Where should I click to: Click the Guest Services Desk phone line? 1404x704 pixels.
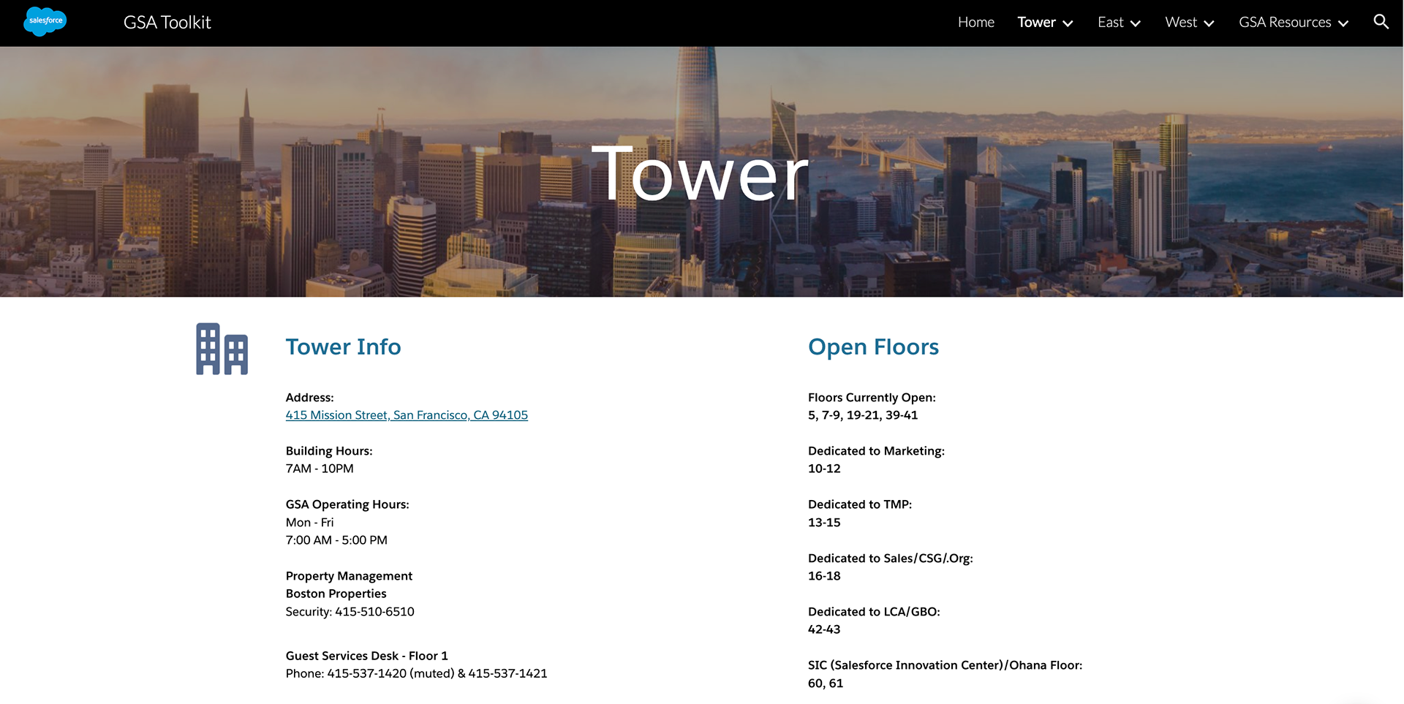pos(416,674)
